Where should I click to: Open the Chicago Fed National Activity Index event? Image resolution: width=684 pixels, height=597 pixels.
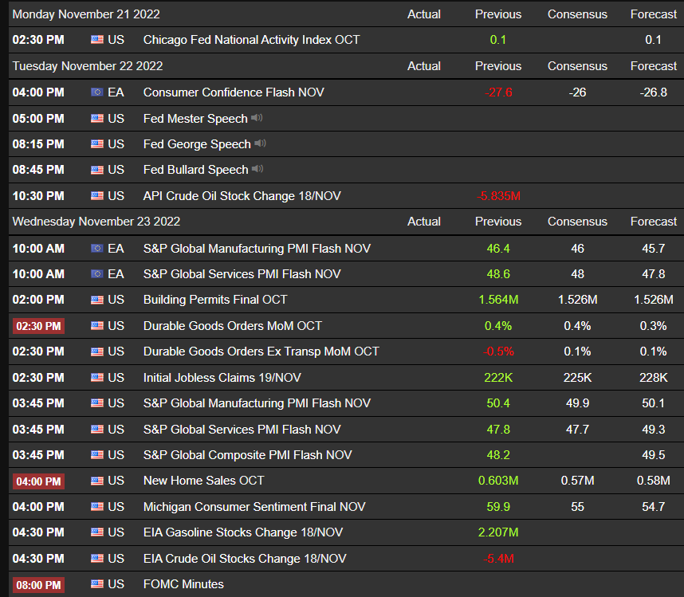click(x=251, y=40)
